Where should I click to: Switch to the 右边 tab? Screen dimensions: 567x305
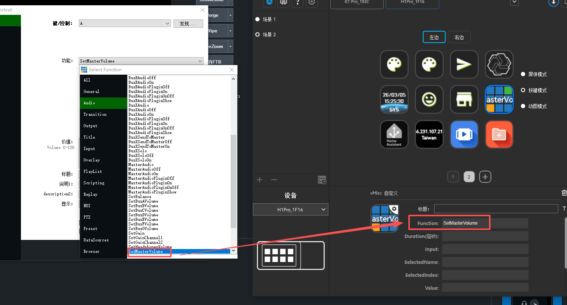point(459,37)
